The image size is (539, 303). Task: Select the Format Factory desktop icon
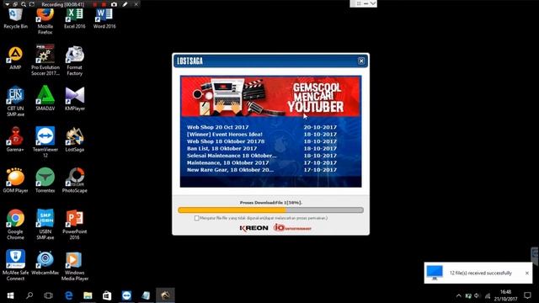[75, 61]
